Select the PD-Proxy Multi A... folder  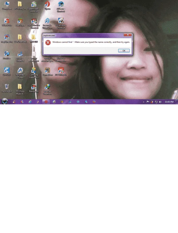[20, 90]
